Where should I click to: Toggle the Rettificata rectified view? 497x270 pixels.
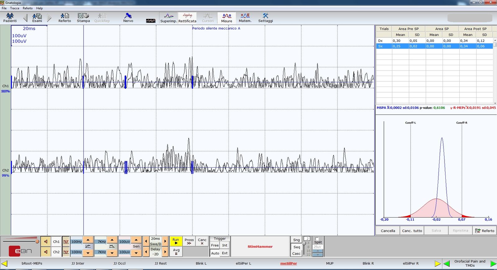tap(187, 18)
